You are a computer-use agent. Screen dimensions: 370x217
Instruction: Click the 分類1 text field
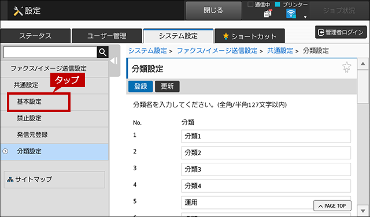pos(266,136)
